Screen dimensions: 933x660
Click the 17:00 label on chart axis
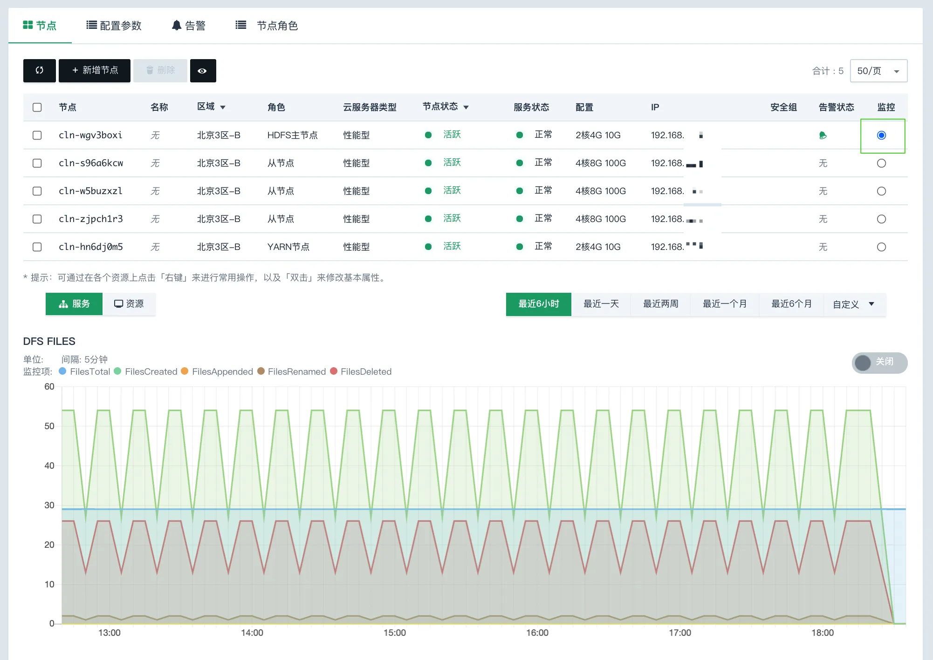(x=680, y=633)
